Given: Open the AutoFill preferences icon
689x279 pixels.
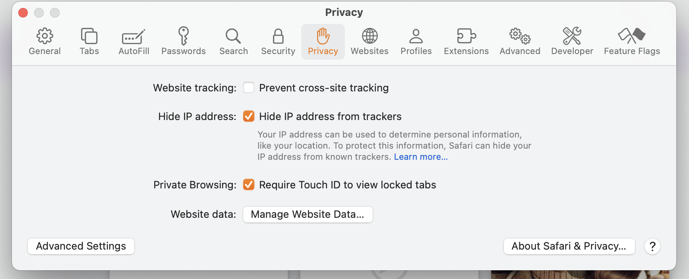Looking at the screenshot, I should point(134,37).
